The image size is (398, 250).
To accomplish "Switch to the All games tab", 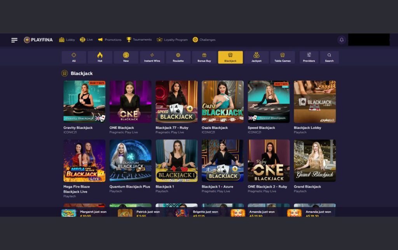I will tap(74, 57).
